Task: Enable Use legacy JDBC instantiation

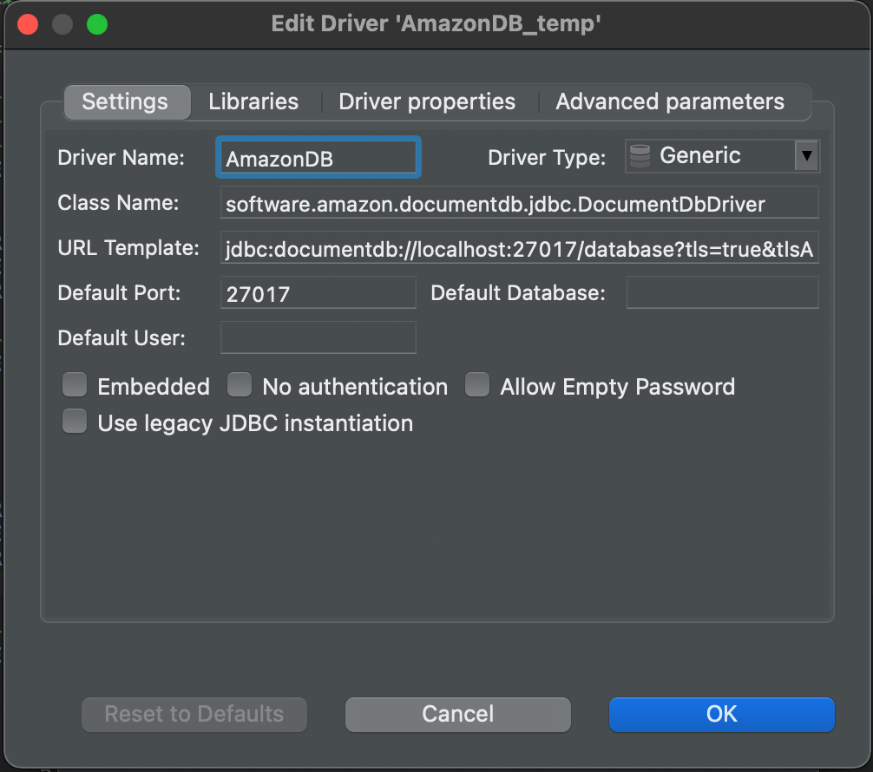Action: (x=75, y=421)
